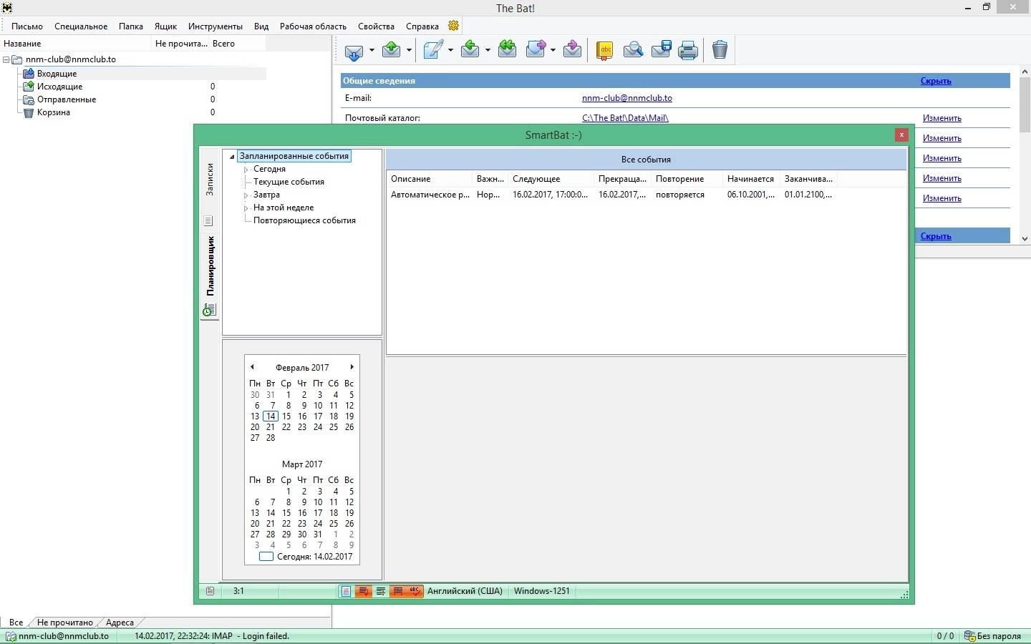Open the Письмо menu
1031x644 pixels.
point(27,26)
